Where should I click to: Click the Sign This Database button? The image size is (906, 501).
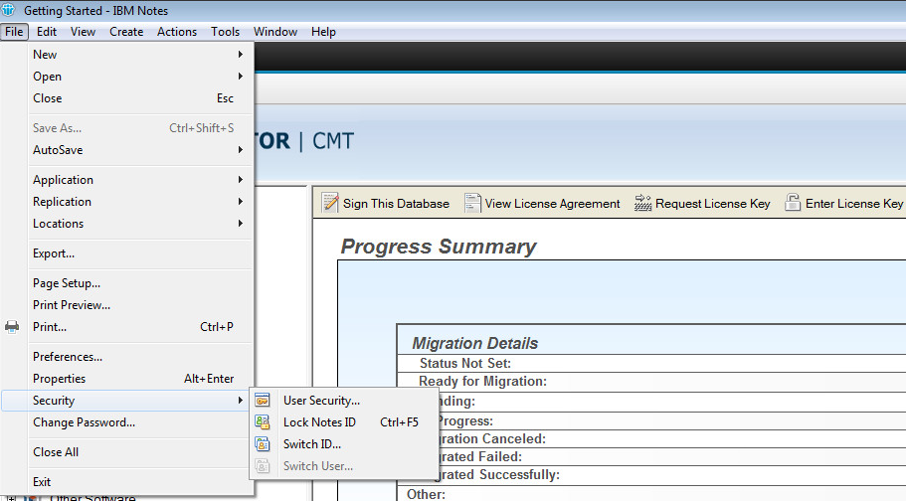(386, 204)
